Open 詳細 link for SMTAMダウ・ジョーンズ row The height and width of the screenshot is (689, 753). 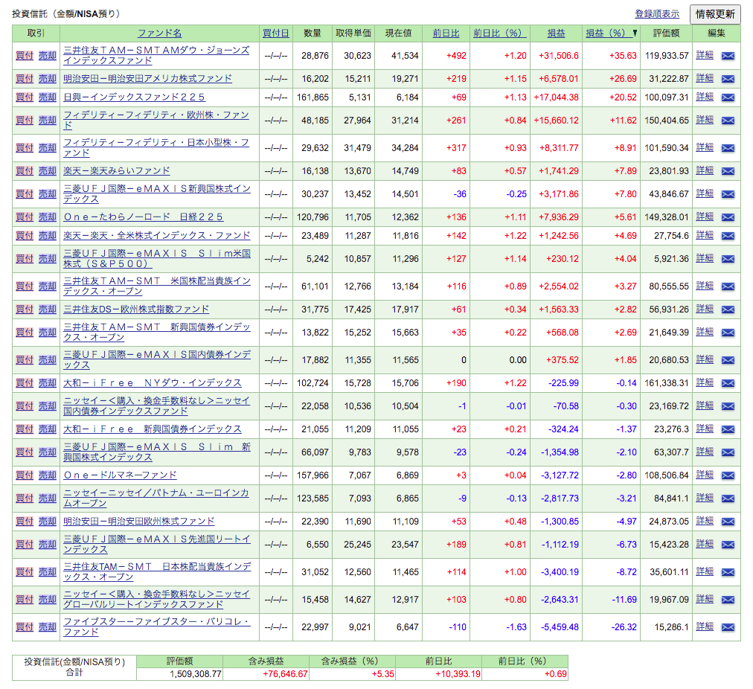[705, 55]
